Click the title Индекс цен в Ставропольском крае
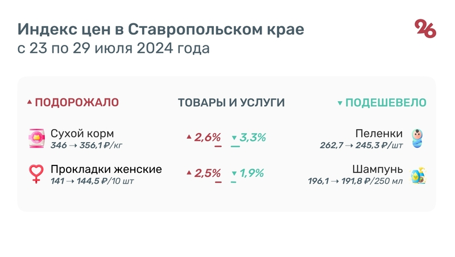 pyautogui.click(x=160, y=29)
